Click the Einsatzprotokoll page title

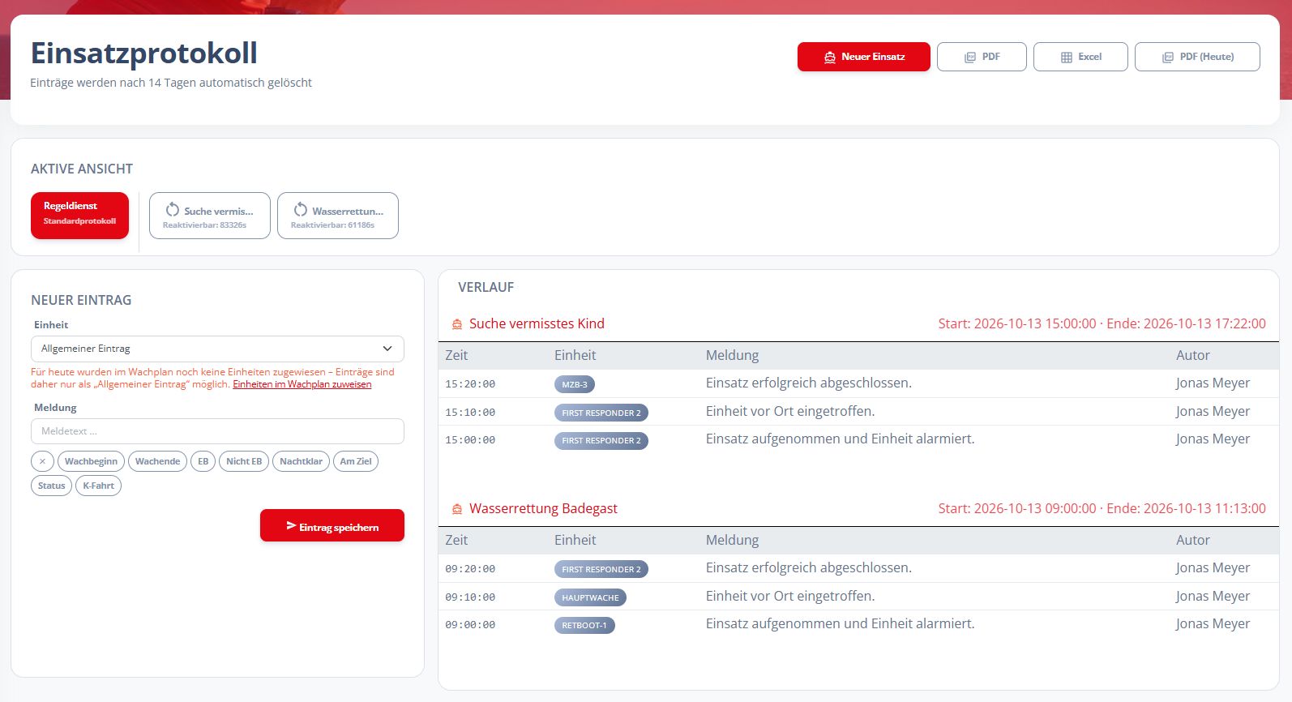(144, 54)
